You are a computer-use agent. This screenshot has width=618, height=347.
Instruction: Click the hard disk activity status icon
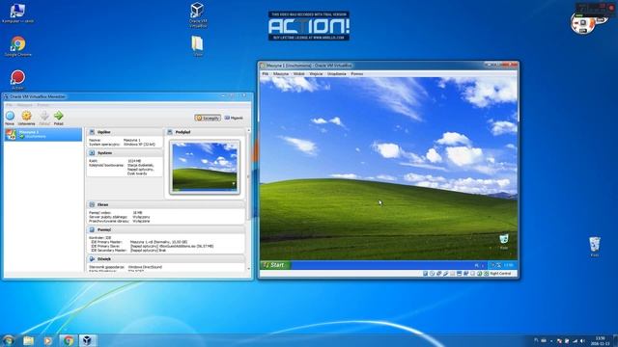tap(425, 274)
